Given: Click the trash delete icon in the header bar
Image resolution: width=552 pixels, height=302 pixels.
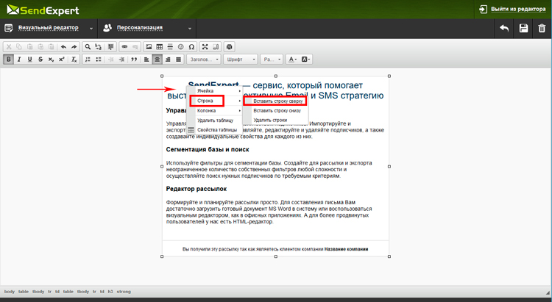Looking at the screenshot, I should pyautogui.click(x=542, y=28).
